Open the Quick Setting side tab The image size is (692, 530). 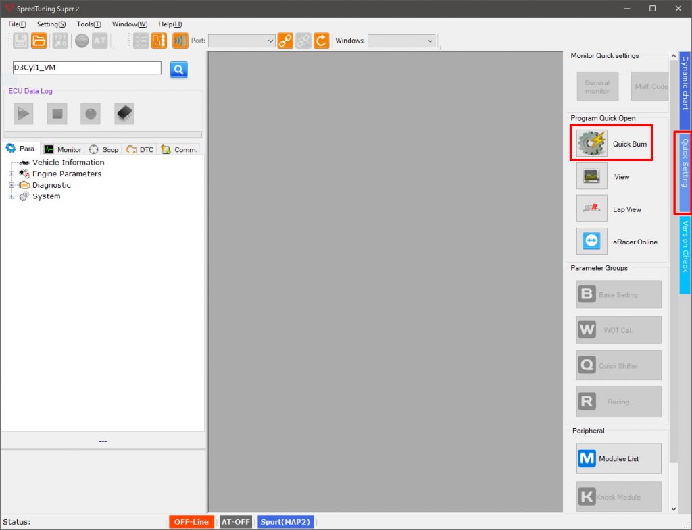685,173
